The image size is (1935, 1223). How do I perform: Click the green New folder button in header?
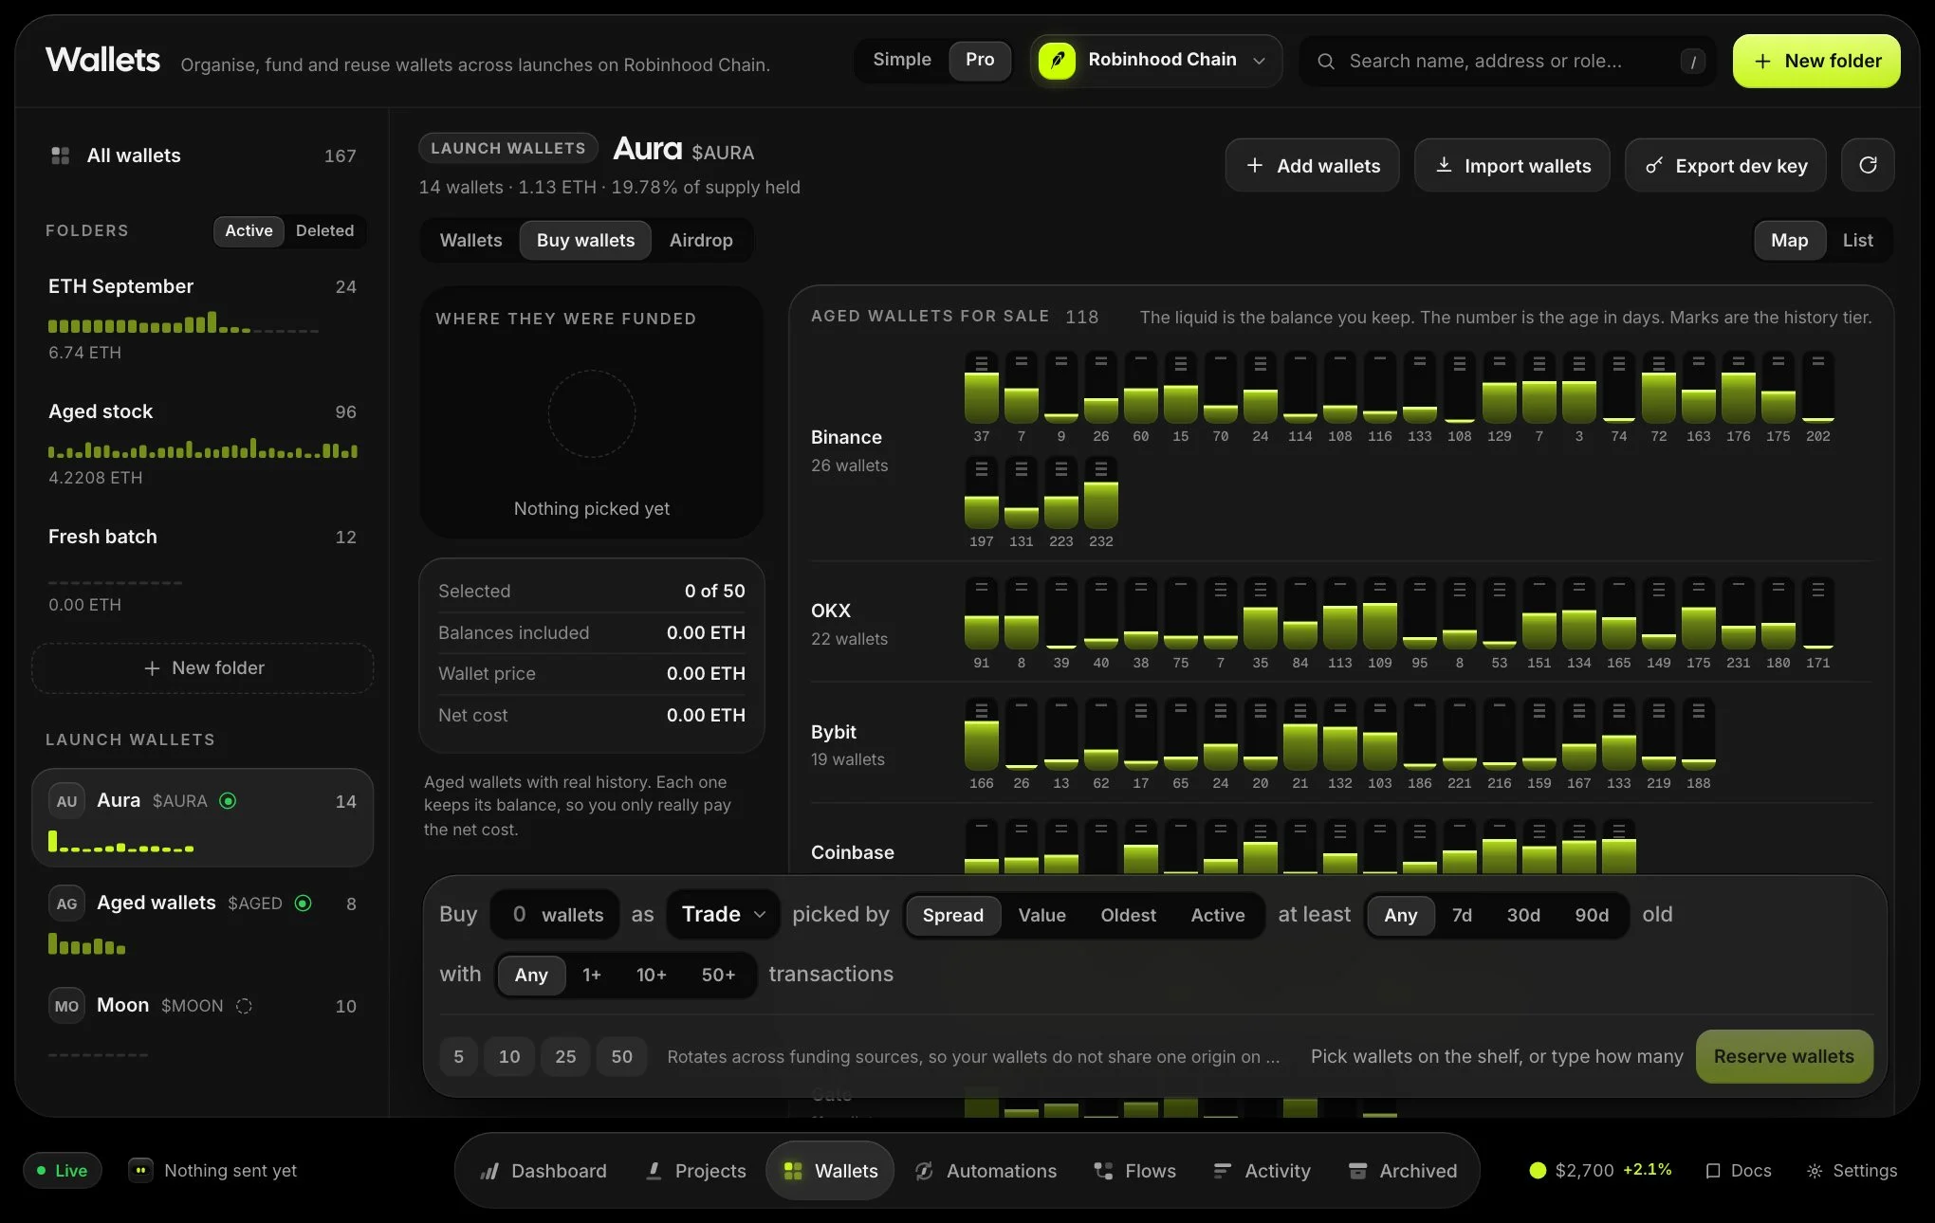pos(1816,61)
